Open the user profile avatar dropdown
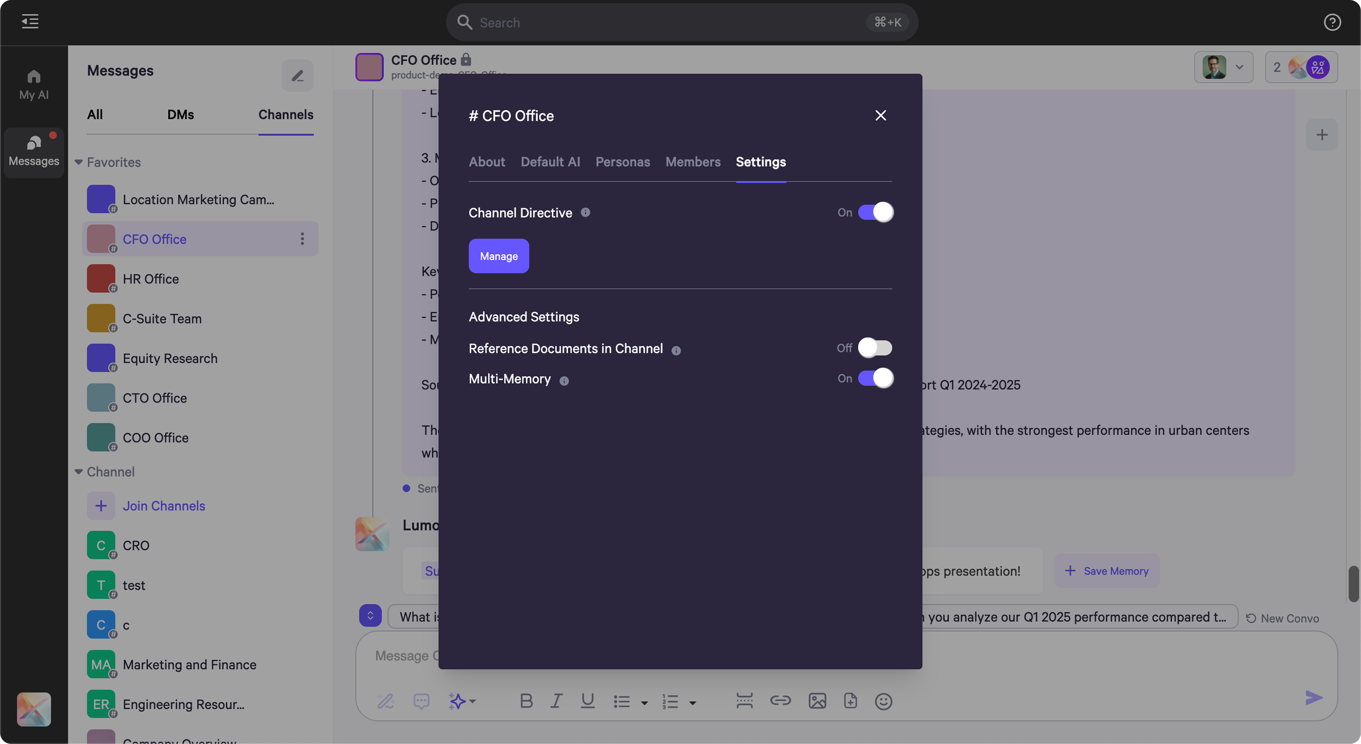The height and width of the screenshot is (744, 1361). 1223,67
